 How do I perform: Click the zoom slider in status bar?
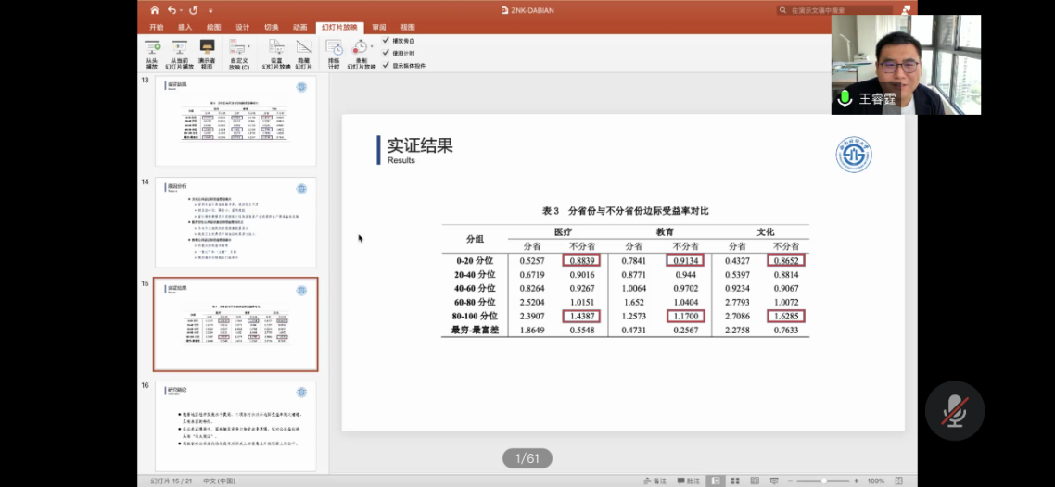point(822,481)
